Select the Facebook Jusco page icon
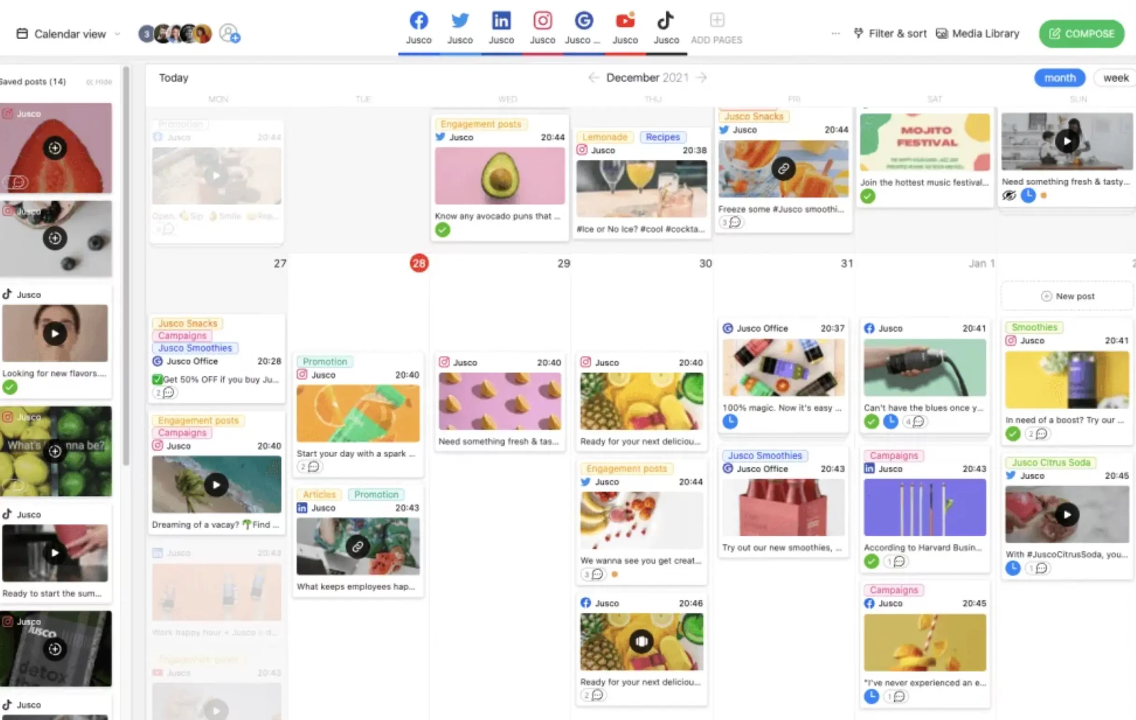 [418, 21]
